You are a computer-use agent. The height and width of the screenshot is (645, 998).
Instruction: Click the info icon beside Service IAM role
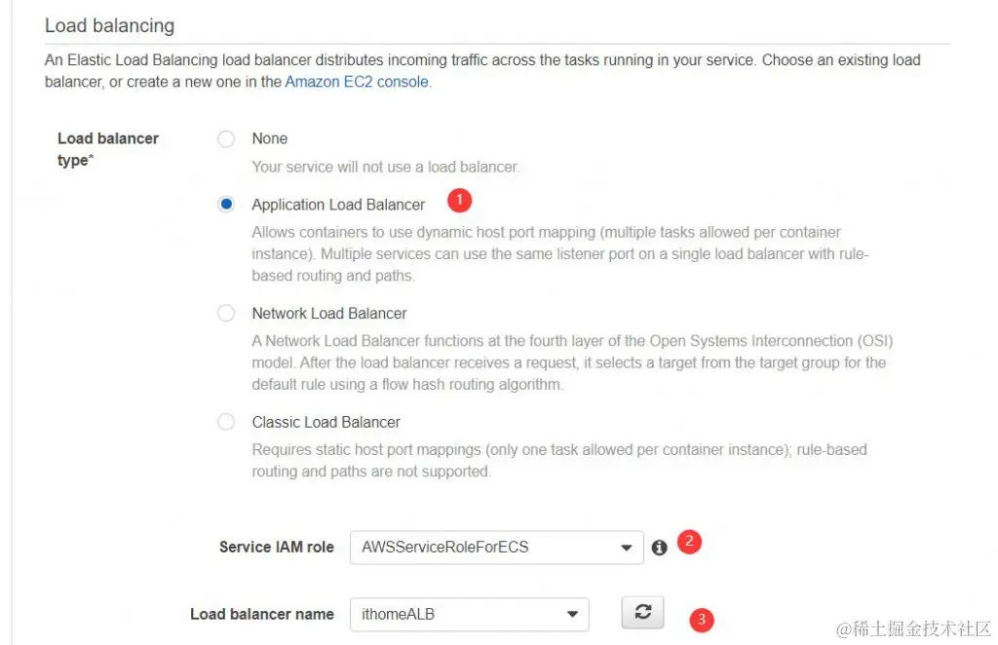(660, 547)
